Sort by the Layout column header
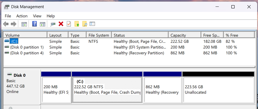The height and width of the screenshot is (109, 258). (x=58, y=35)
